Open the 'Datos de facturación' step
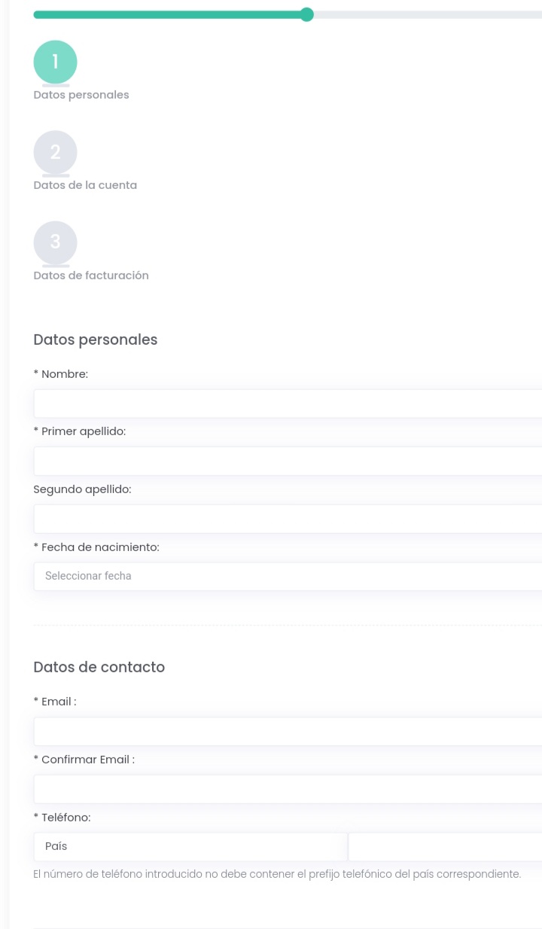542x929 pixels. tap(91, 276)
